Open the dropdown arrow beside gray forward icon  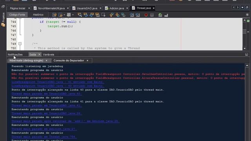pyautogui.click(x=73, y=15)
